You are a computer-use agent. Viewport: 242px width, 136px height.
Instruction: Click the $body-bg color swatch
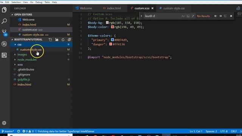(x=107, y=23)
